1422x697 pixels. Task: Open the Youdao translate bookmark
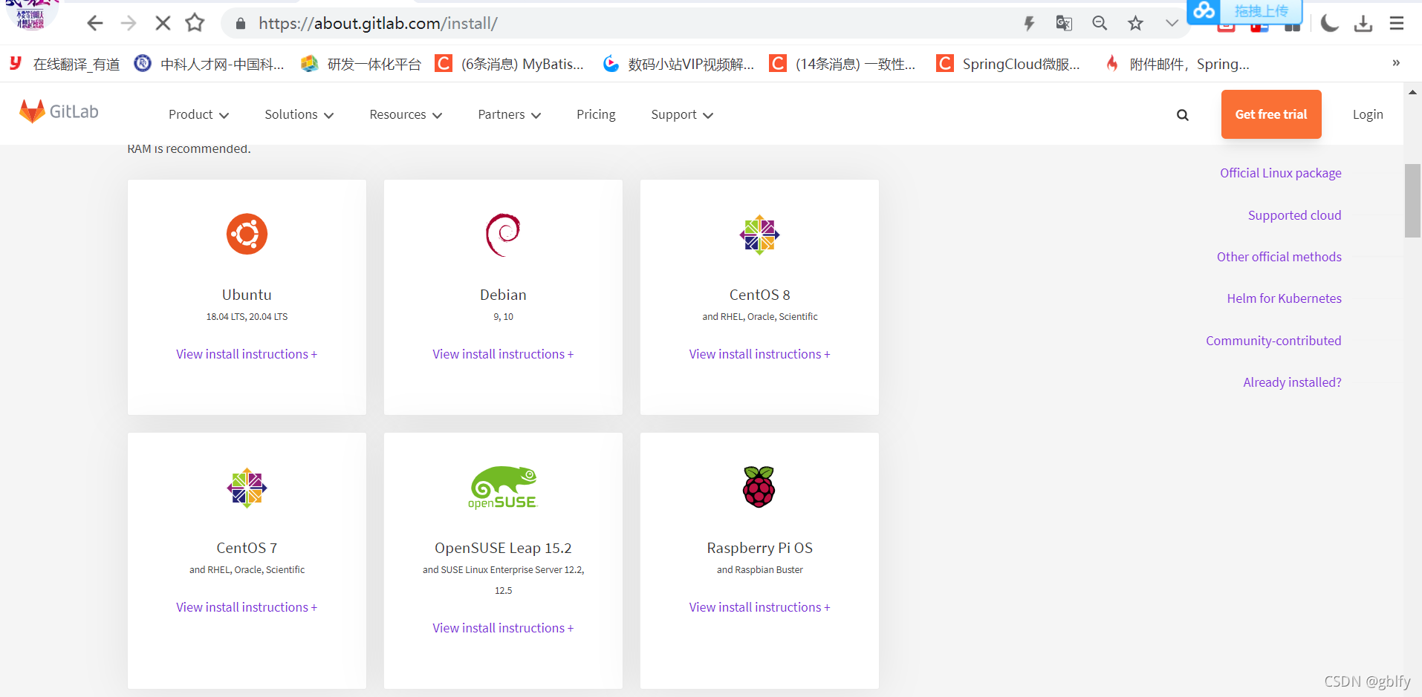(x=65, y=65)
